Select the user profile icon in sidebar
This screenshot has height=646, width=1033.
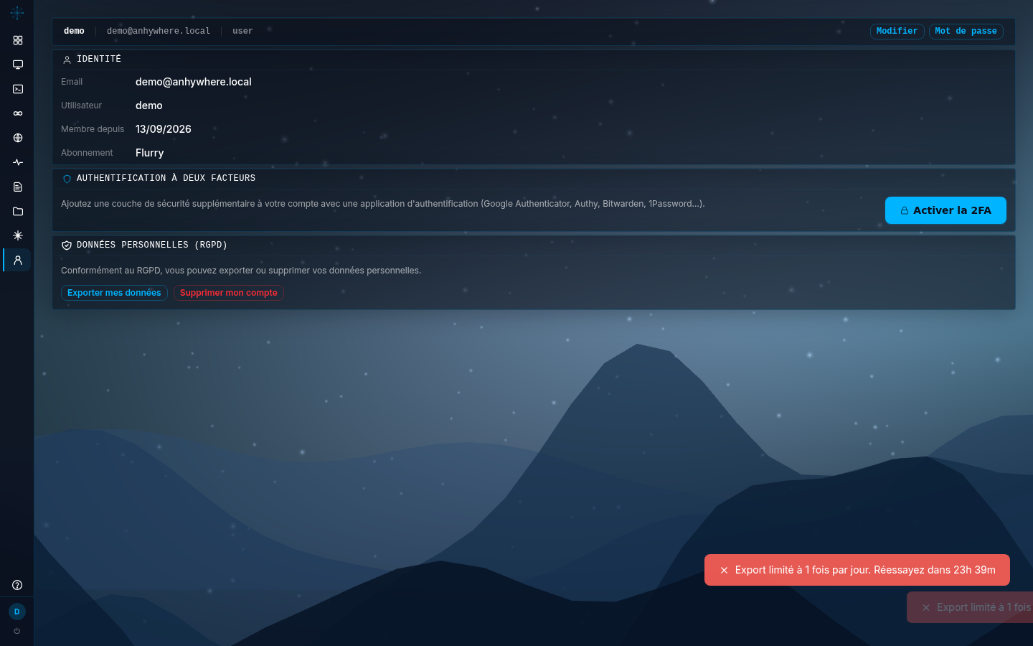18,260
